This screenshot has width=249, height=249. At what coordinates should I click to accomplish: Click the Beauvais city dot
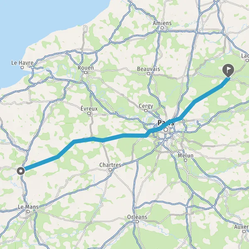point(149,74)
